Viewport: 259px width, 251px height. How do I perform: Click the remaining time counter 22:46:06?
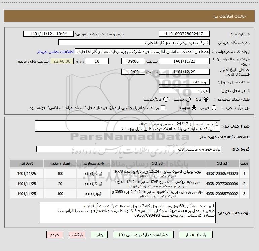point(62,61)
